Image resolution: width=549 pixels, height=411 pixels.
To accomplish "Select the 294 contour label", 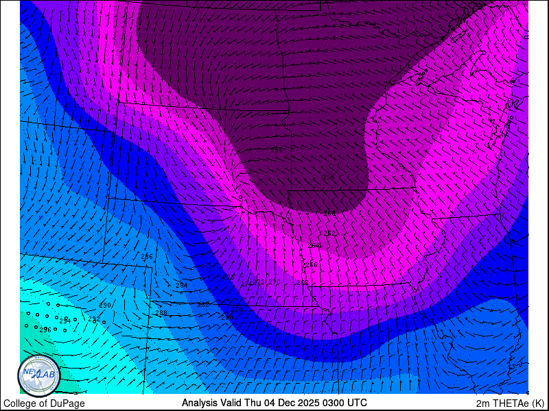I will pos(65,321).
